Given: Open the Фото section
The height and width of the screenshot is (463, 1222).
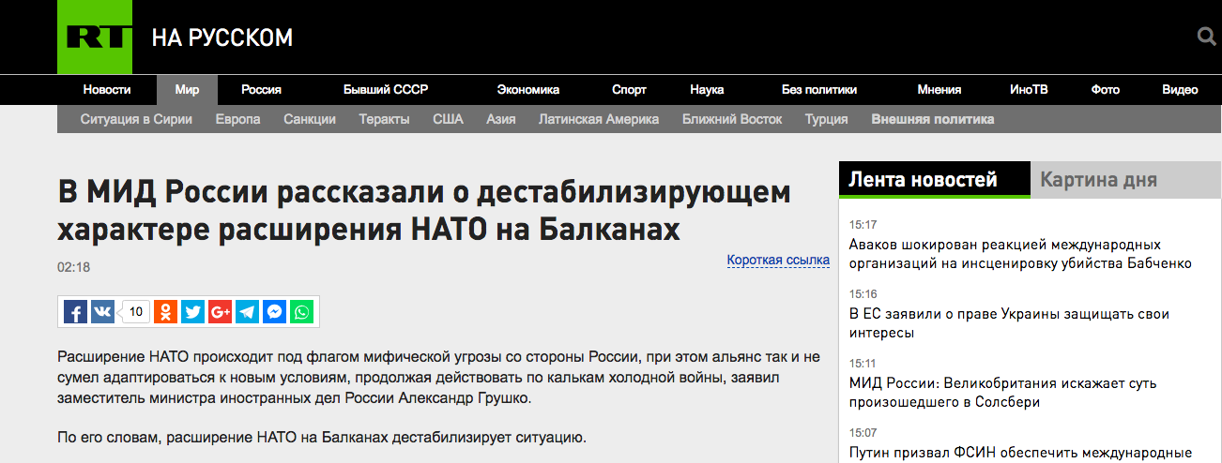Looking at the screenshot, I should tap(1106, 90).
